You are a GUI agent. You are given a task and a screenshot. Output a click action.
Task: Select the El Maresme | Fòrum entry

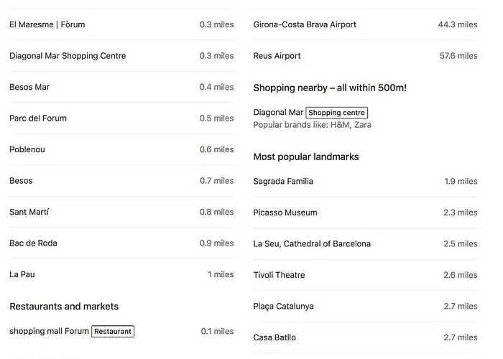pyautogui.click(x=121, y=24)
